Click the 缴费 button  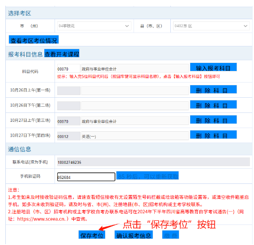coord(170,235)
